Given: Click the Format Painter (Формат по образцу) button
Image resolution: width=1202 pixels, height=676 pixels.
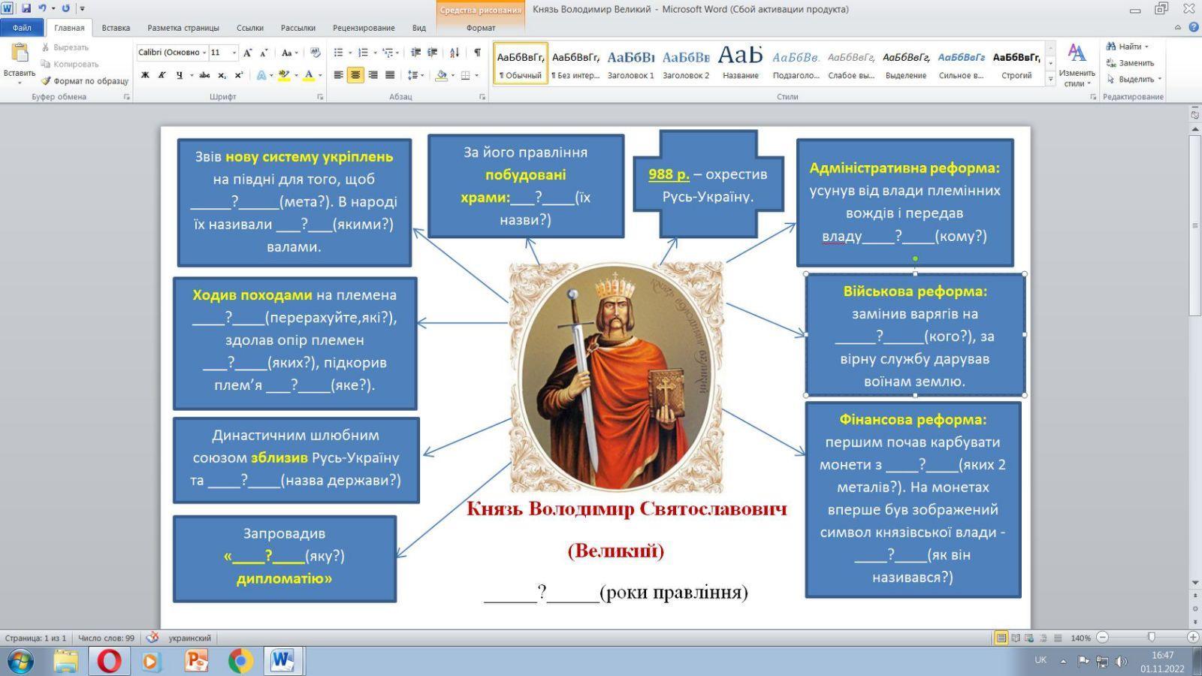Looking at the screenshot, I should [84, 81].
